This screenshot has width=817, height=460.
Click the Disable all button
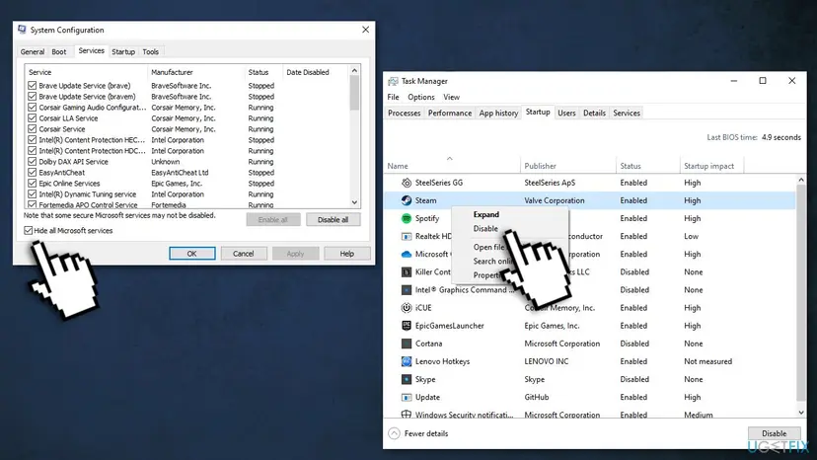333,219
